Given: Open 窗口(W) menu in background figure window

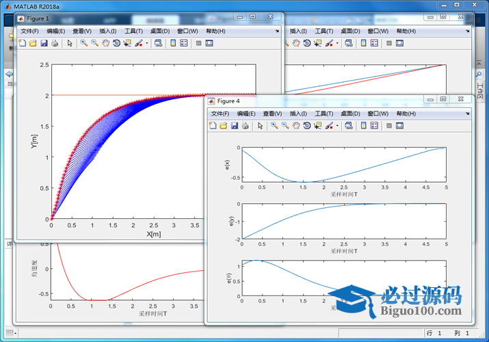Looking at the screenshot, I should pyautogui.click(x=378, y=31).
